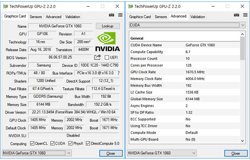
Task: Click Close button in left window
Action: tap(111, 153)
